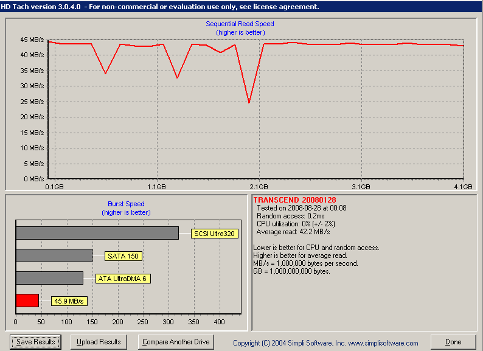This screenshot has width=483, height=351.
Task: Click the 400 burst axis value
Action: [x=220, y=322]
